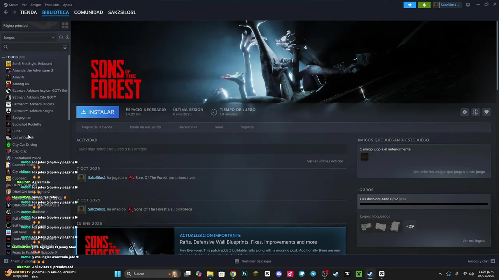The image size is (499, 280).
Task: Switch to Big Picture mode icon
Action: point(468,5)
